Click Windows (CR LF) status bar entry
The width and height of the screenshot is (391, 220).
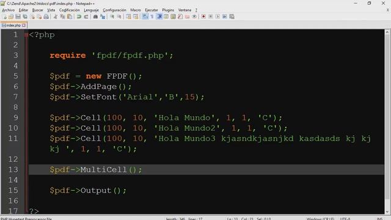pos(320,219)
